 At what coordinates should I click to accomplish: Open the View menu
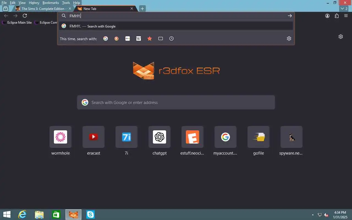pyautogui.click(x=22, y=2)
